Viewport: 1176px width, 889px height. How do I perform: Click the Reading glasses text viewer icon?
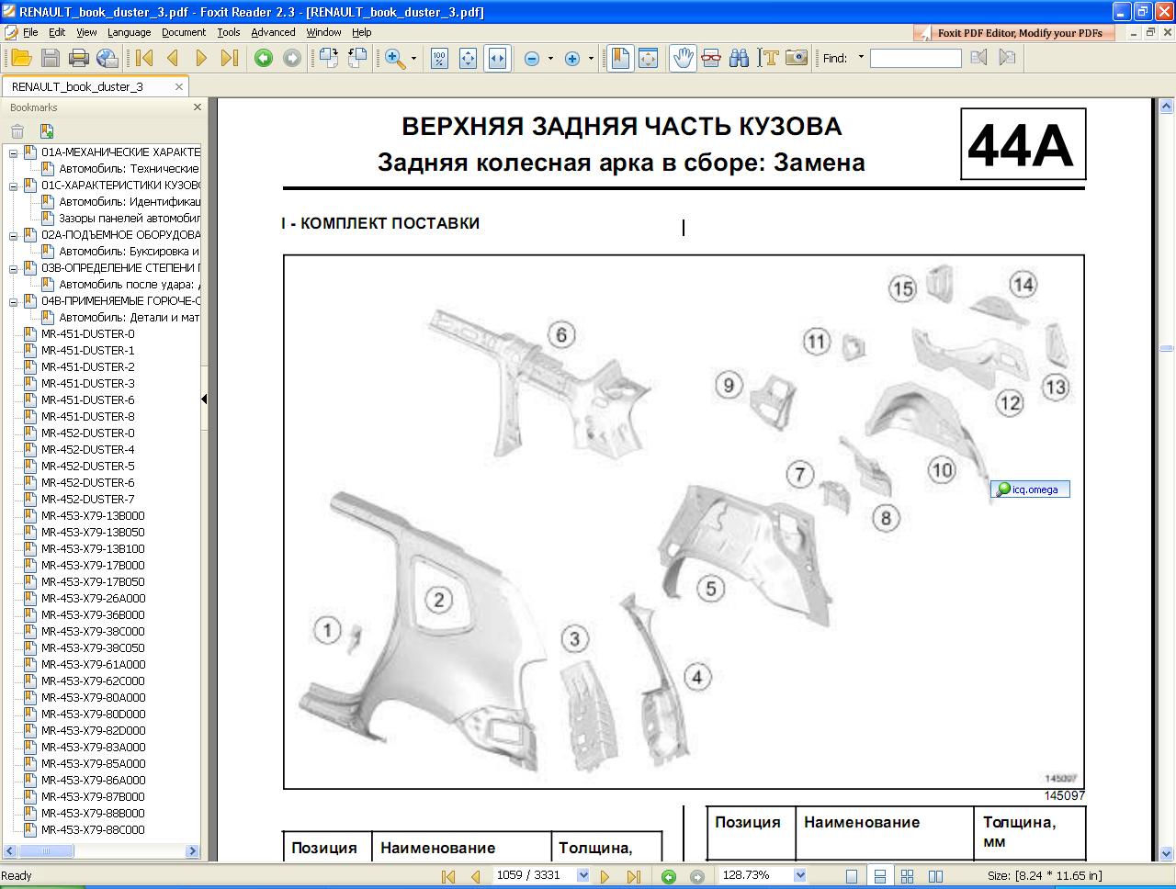(x=710, y=58)
